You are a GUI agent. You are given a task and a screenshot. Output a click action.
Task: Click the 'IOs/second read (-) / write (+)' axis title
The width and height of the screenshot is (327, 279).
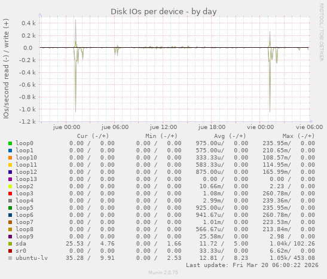tap(6, 69)
